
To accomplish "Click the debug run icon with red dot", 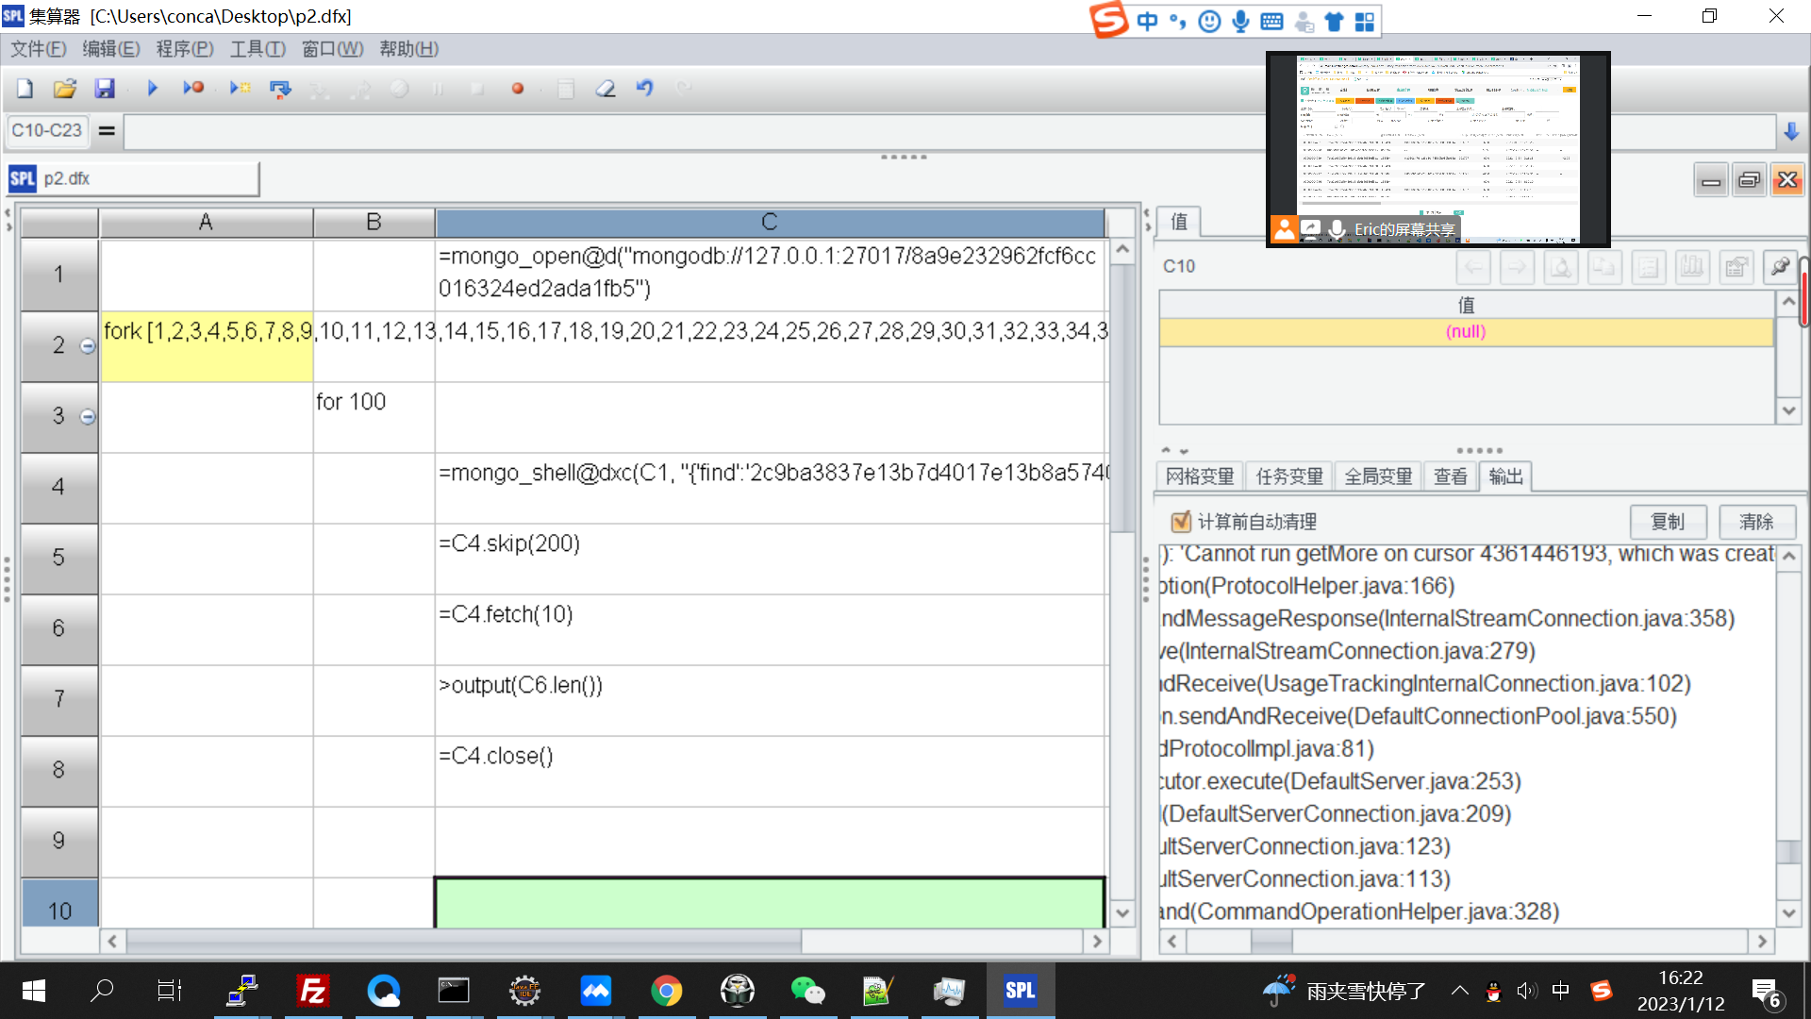I will [x=193, y=89].
